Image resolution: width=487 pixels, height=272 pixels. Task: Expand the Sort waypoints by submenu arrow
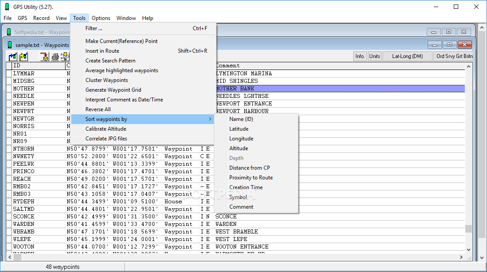point(210,119)
